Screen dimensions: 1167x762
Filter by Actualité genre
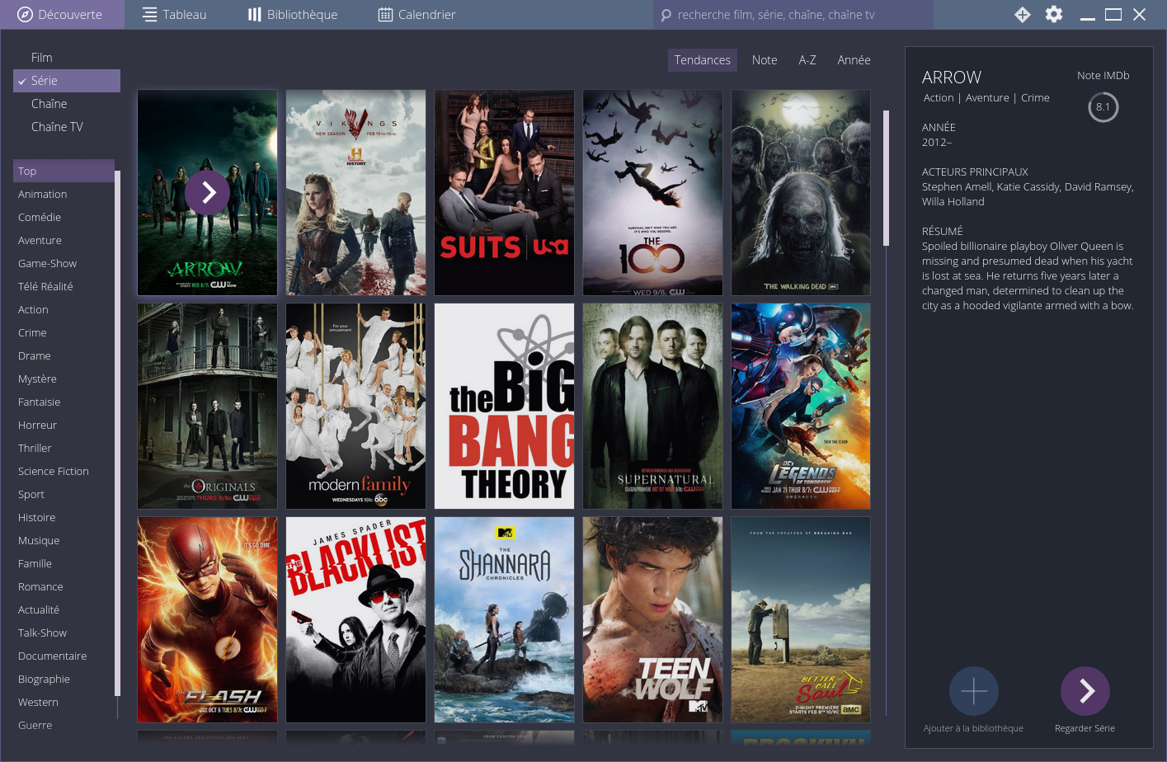tap(64, 610)
